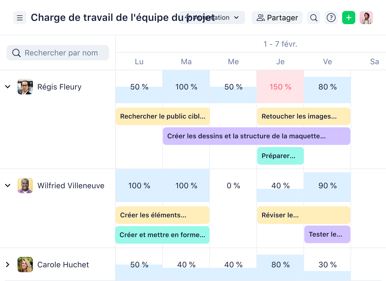Click Wilfried Villeneuve's avatar photo

pyautogui.click(x=25, y=186)
